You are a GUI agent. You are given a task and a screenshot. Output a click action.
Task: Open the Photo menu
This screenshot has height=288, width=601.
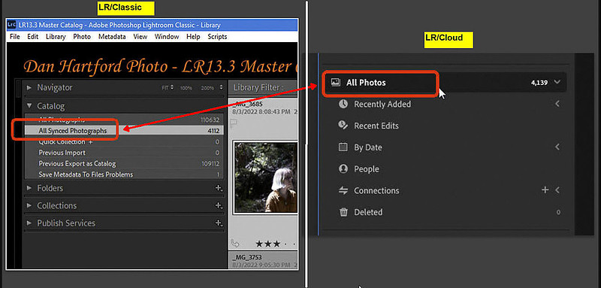tap(82, 37)
